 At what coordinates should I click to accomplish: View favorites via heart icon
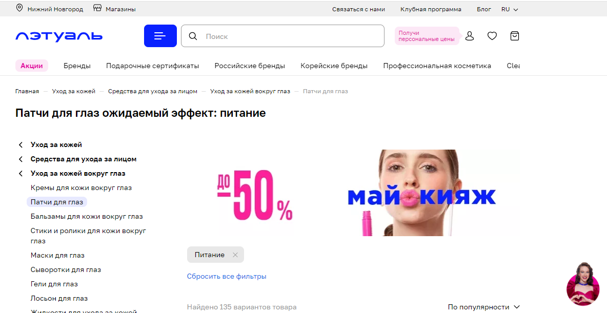[x=492, y=36]
